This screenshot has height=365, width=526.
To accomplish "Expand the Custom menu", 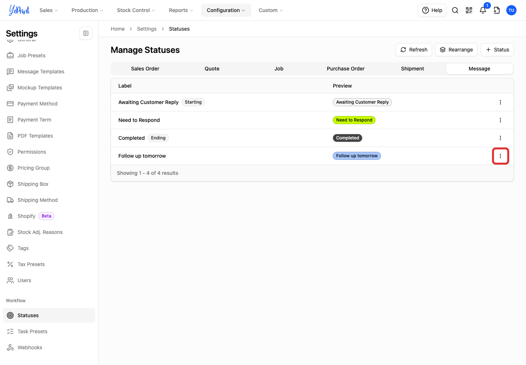I will click(271, 10).
